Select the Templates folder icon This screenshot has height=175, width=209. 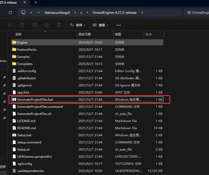[14, 64]
